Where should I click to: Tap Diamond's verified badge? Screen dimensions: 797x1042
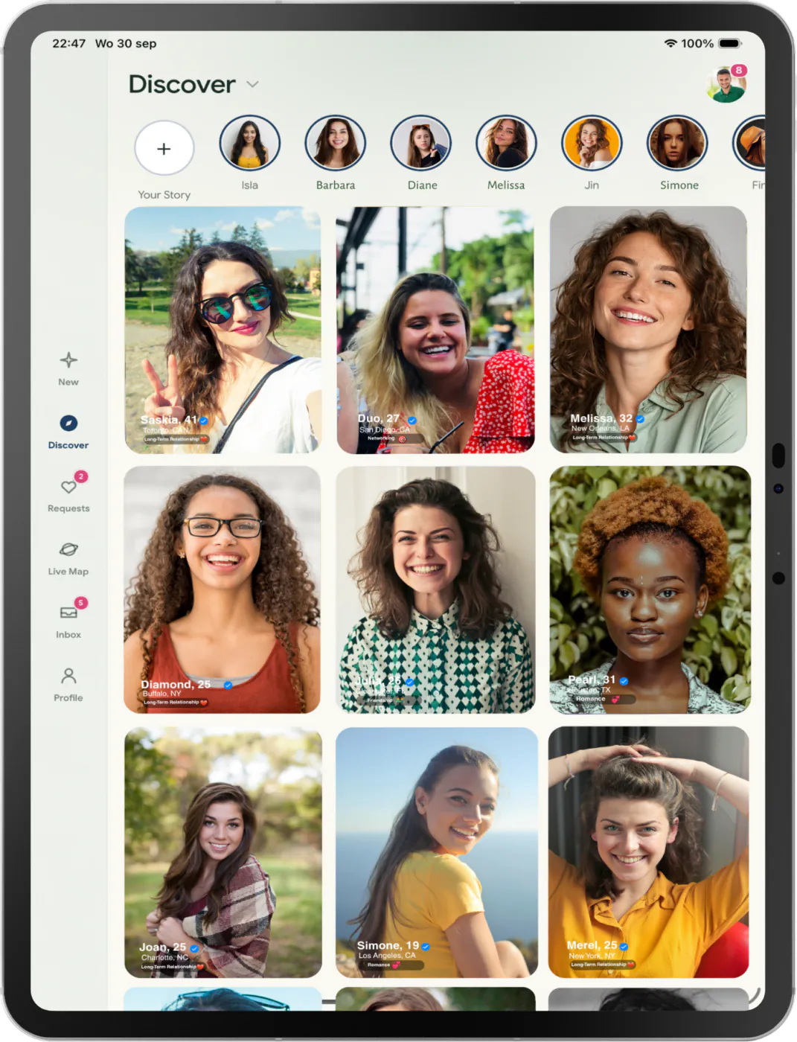[228, 685]
